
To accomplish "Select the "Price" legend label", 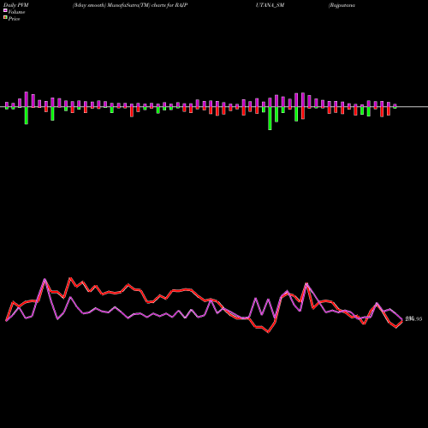I will coord(14,19).
